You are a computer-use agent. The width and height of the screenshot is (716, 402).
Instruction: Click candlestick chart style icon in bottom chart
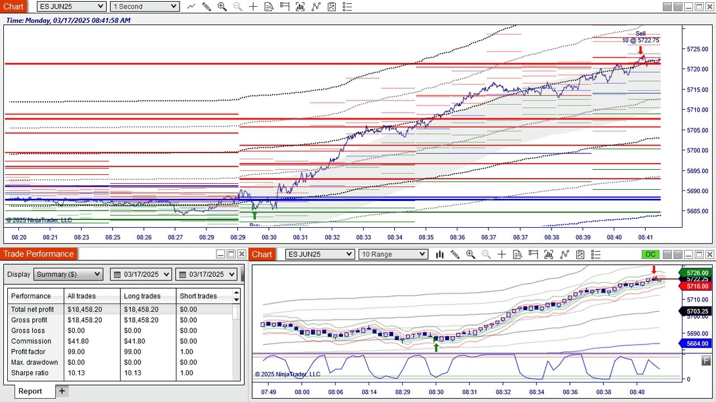pyautogui.click(x=440, y=254)
